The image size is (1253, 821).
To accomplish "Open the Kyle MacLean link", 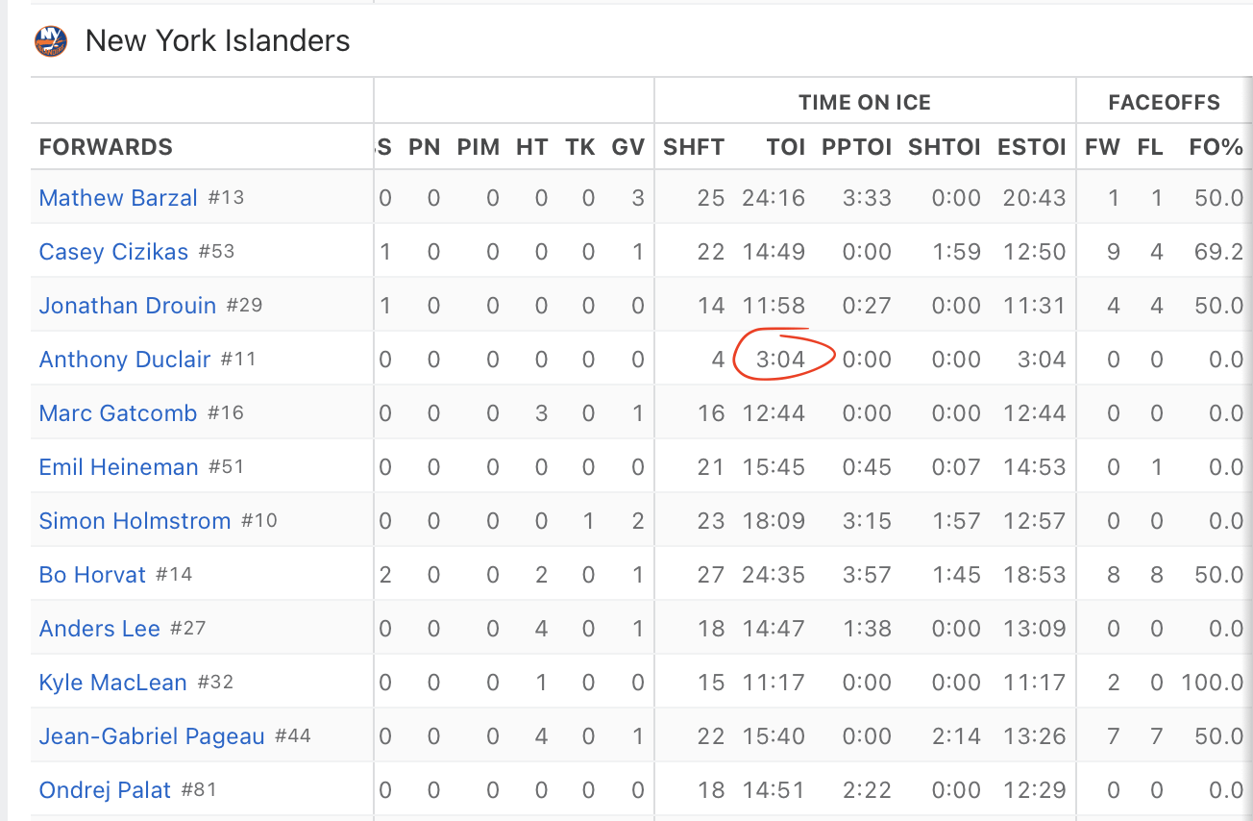I will (x=113, y=683).
